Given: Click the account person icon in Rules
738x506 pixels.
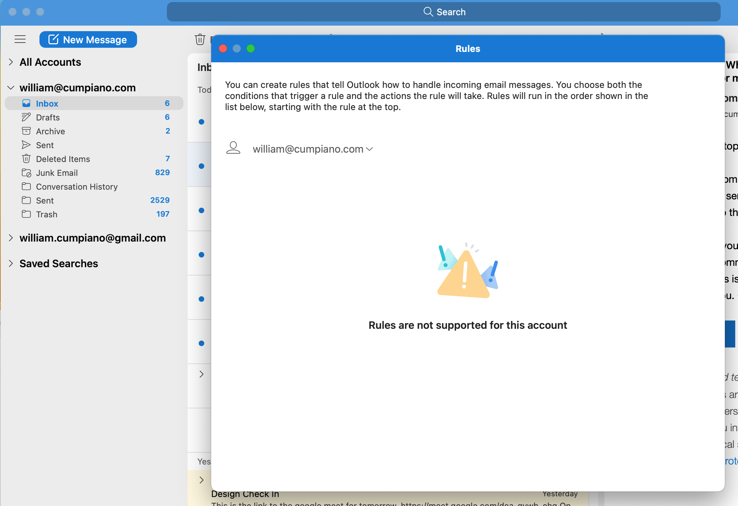Looking at the screenshot, I should 233,148.
